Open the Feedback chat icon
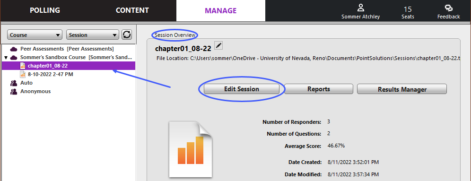 pyautogui.click(x=448, y=8)
